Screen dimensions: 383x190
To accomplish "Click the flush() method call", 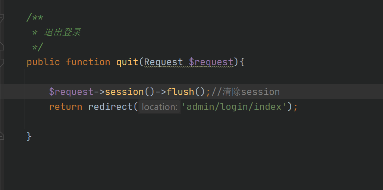I will tap(186, 92).
